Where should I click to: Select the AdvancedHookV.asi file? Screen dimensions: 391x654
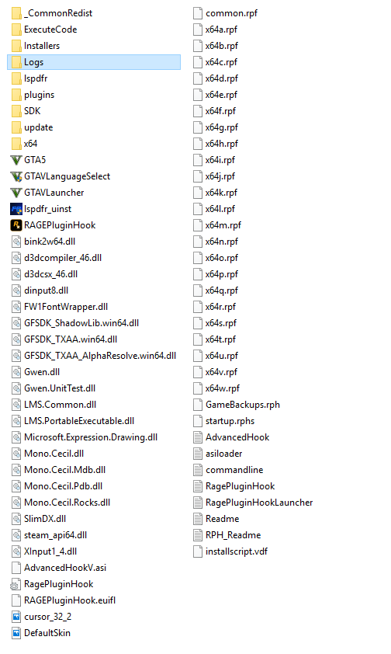coord(59,568)
